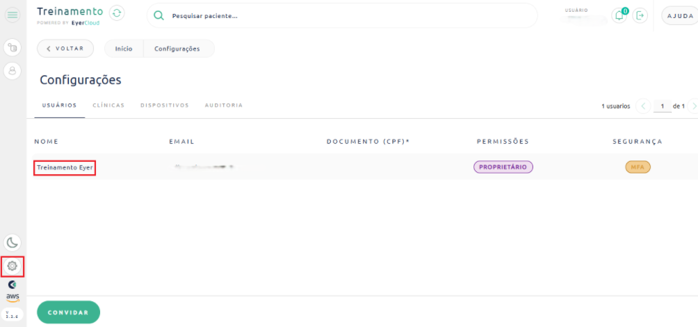The height and width of the screenshot is (327, 698).
Task: Click the logout icon in the header
Action: 640,15
